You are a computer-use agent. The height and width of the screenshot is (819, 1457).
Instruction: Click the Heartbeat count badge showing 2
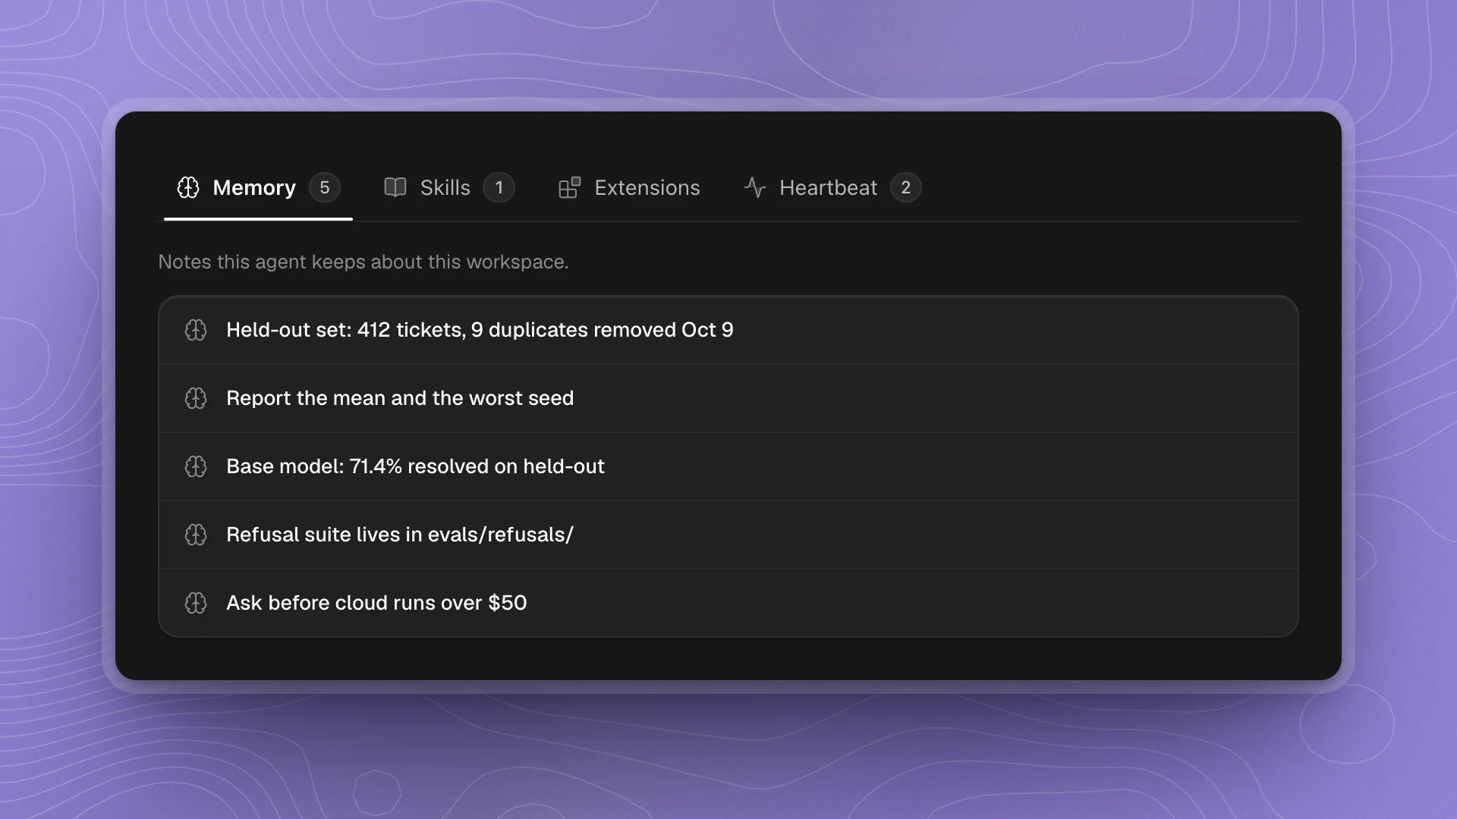906,187
